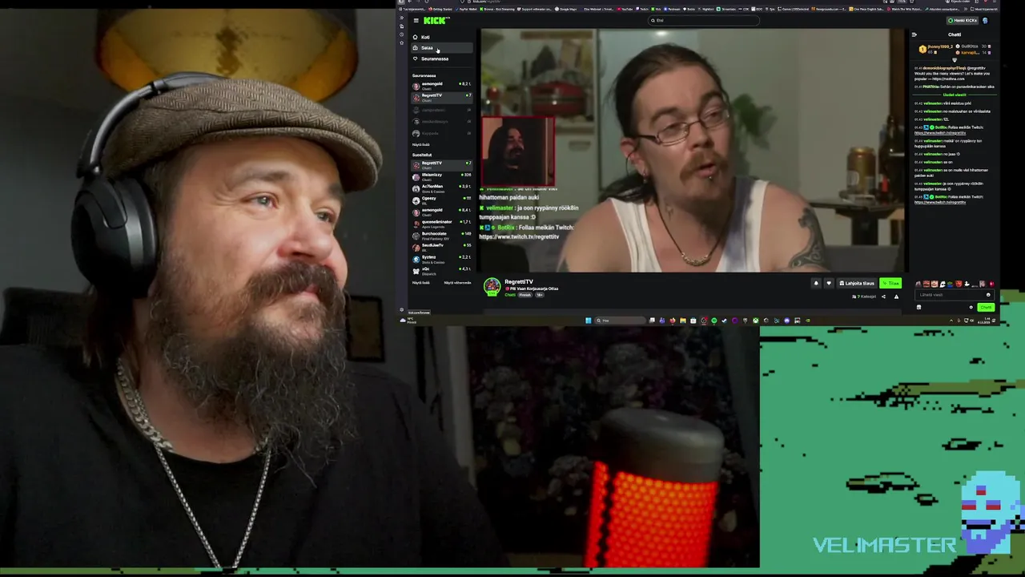Expand Näytä lisää under the Seurannassa list

(x=420, y=144)
